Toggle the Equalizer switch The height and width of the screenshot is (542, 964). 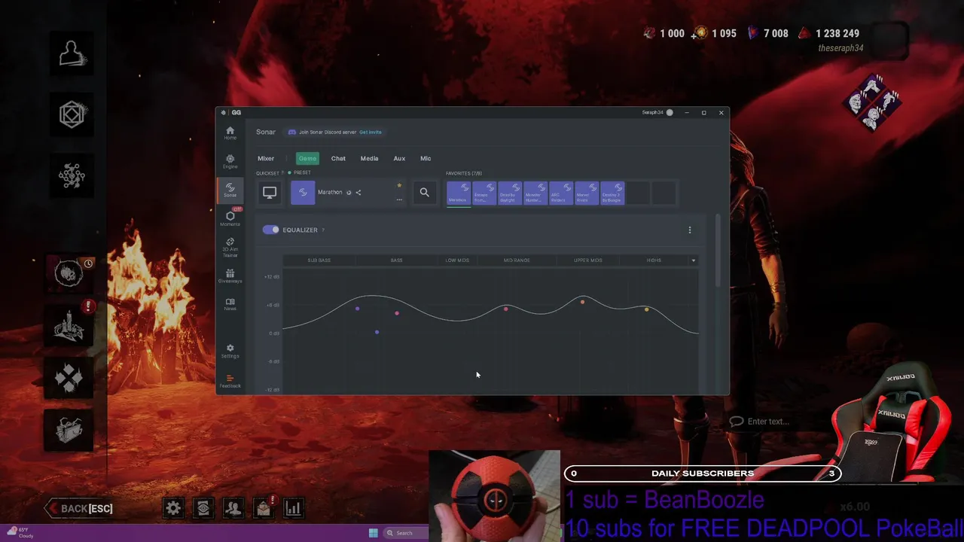click(x=270, y=230)
